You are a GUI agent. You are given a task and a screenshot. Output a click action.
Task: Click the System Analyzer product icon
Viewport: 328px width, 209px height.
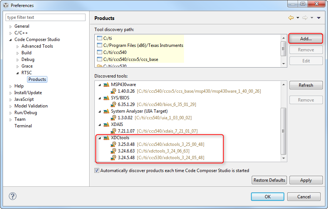click(x=106, y=111)
